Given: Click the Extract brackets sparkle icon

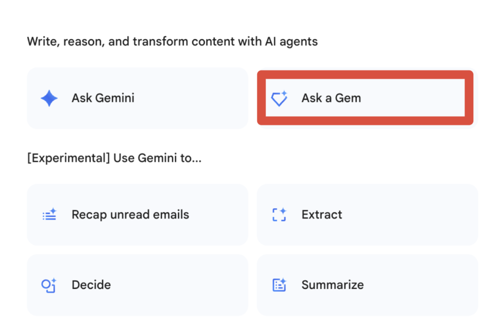Looking at the screenshot, I should [x=279, y=215].
